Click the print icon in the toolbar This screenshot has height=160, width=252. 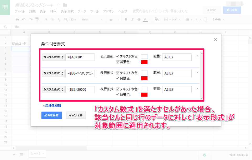click(x=17, y=19)
